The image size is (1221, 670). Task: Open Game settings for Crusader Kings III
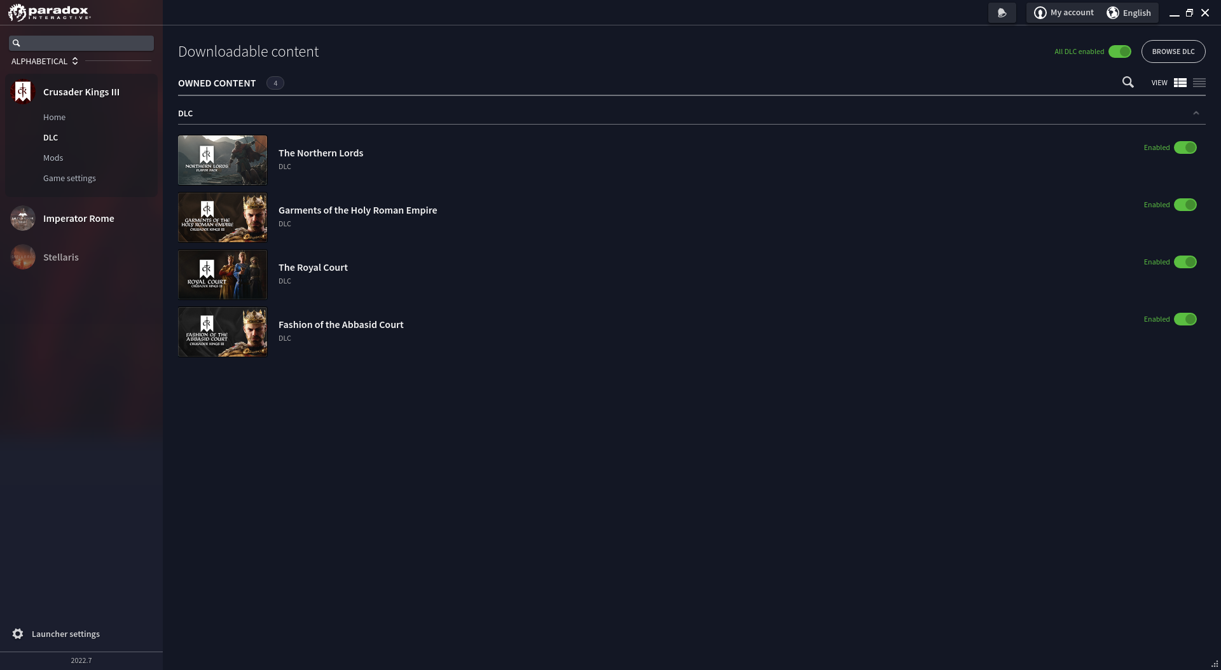tap(69, 178)
